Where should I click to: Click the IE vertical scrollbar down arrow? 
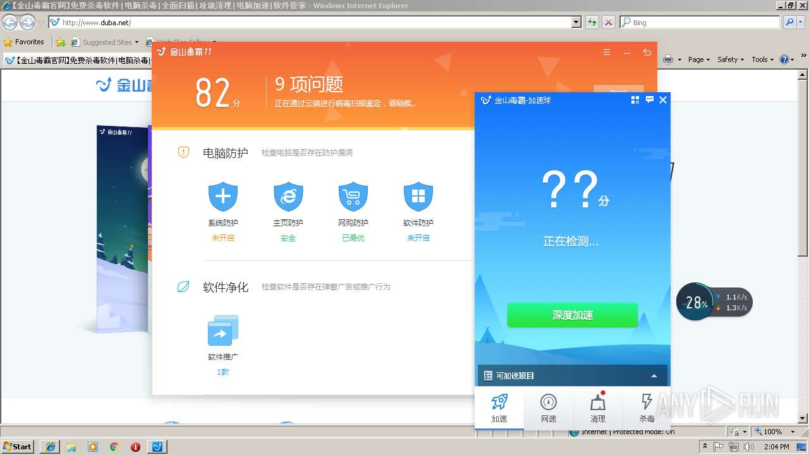pyautogui.click(x=803, y=418)
